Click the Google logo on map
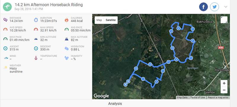 [101, 96]
